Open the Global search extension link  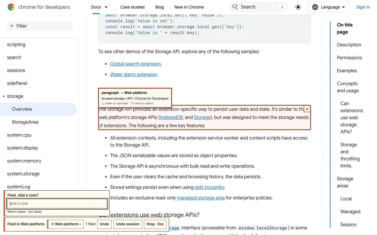coord(135,64)
